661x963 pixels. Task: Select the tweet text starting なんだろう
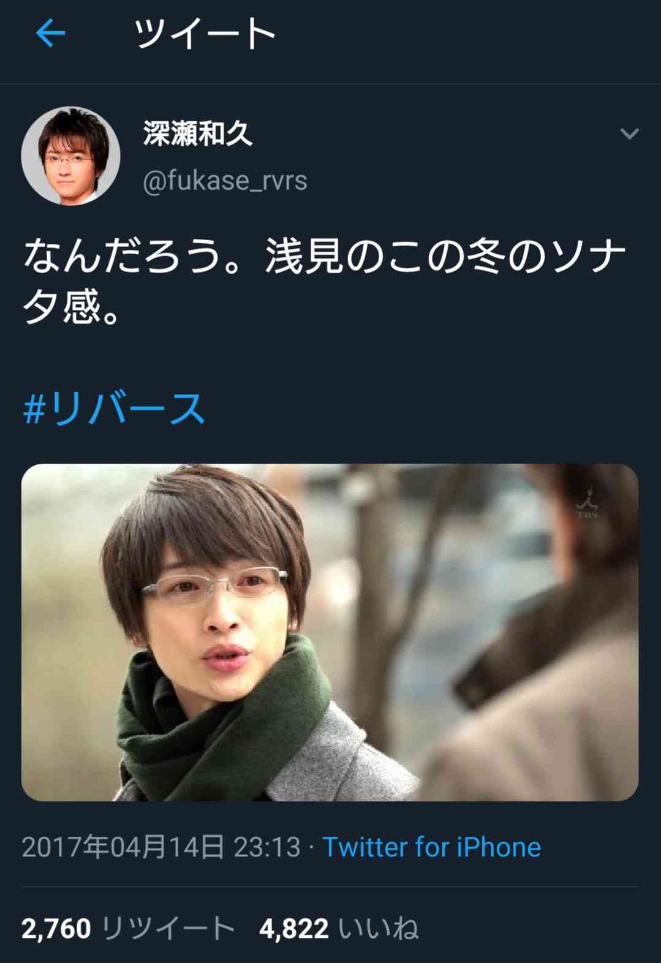pyautogui.click(x=325, y=281)
